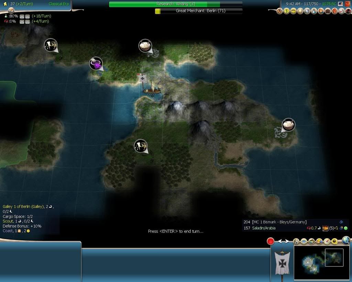Click the eastern rice resource bubble
This screenshot has width=352, height=282.
pyautogui.click(x=288, y=125)
